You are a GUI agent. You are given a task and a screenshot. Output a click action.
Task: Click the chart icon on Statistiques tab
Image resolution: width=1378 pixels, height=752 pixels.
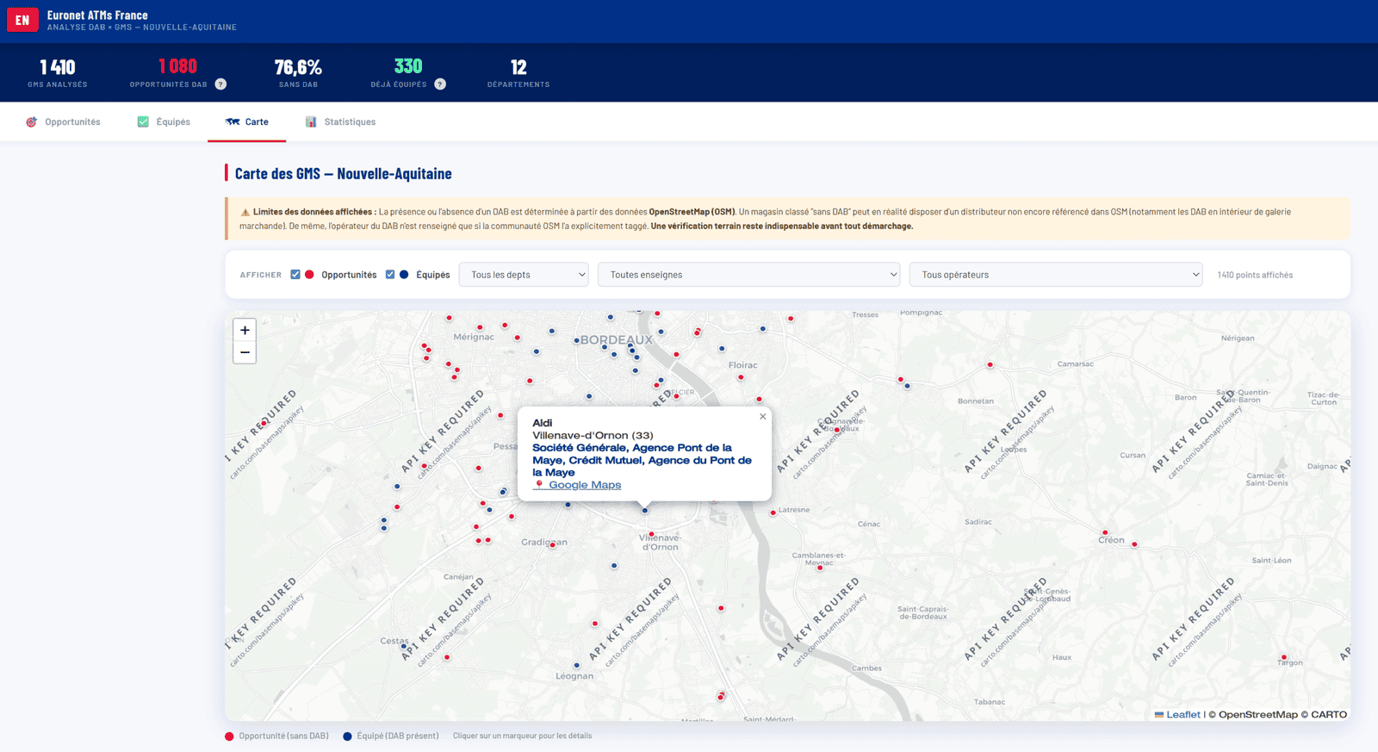[x=311, y=122]
